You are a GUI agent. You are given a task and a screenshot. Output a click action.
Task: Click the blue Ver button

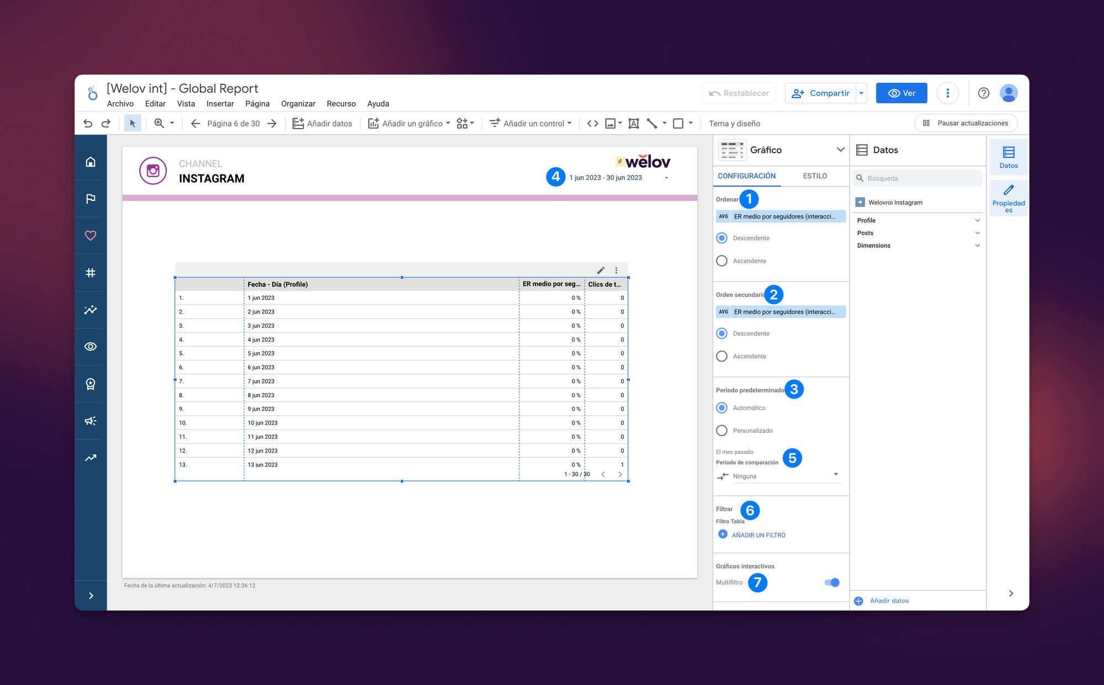tap(901, 93)
